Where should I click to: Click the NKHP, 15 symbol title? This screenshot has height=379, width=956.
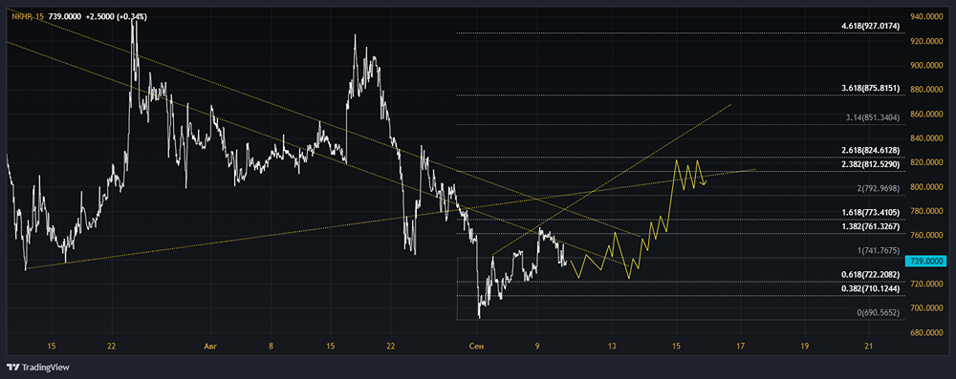[x=28, y=17]
